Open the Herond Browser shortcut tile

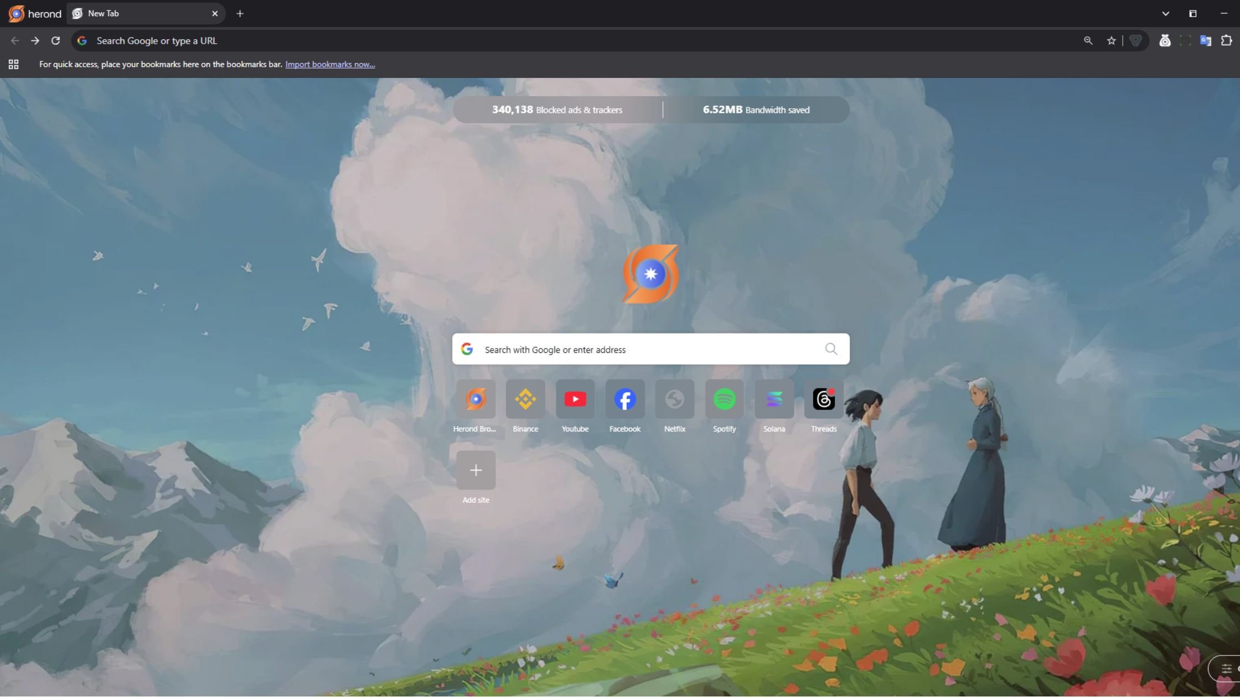point(476,399)
